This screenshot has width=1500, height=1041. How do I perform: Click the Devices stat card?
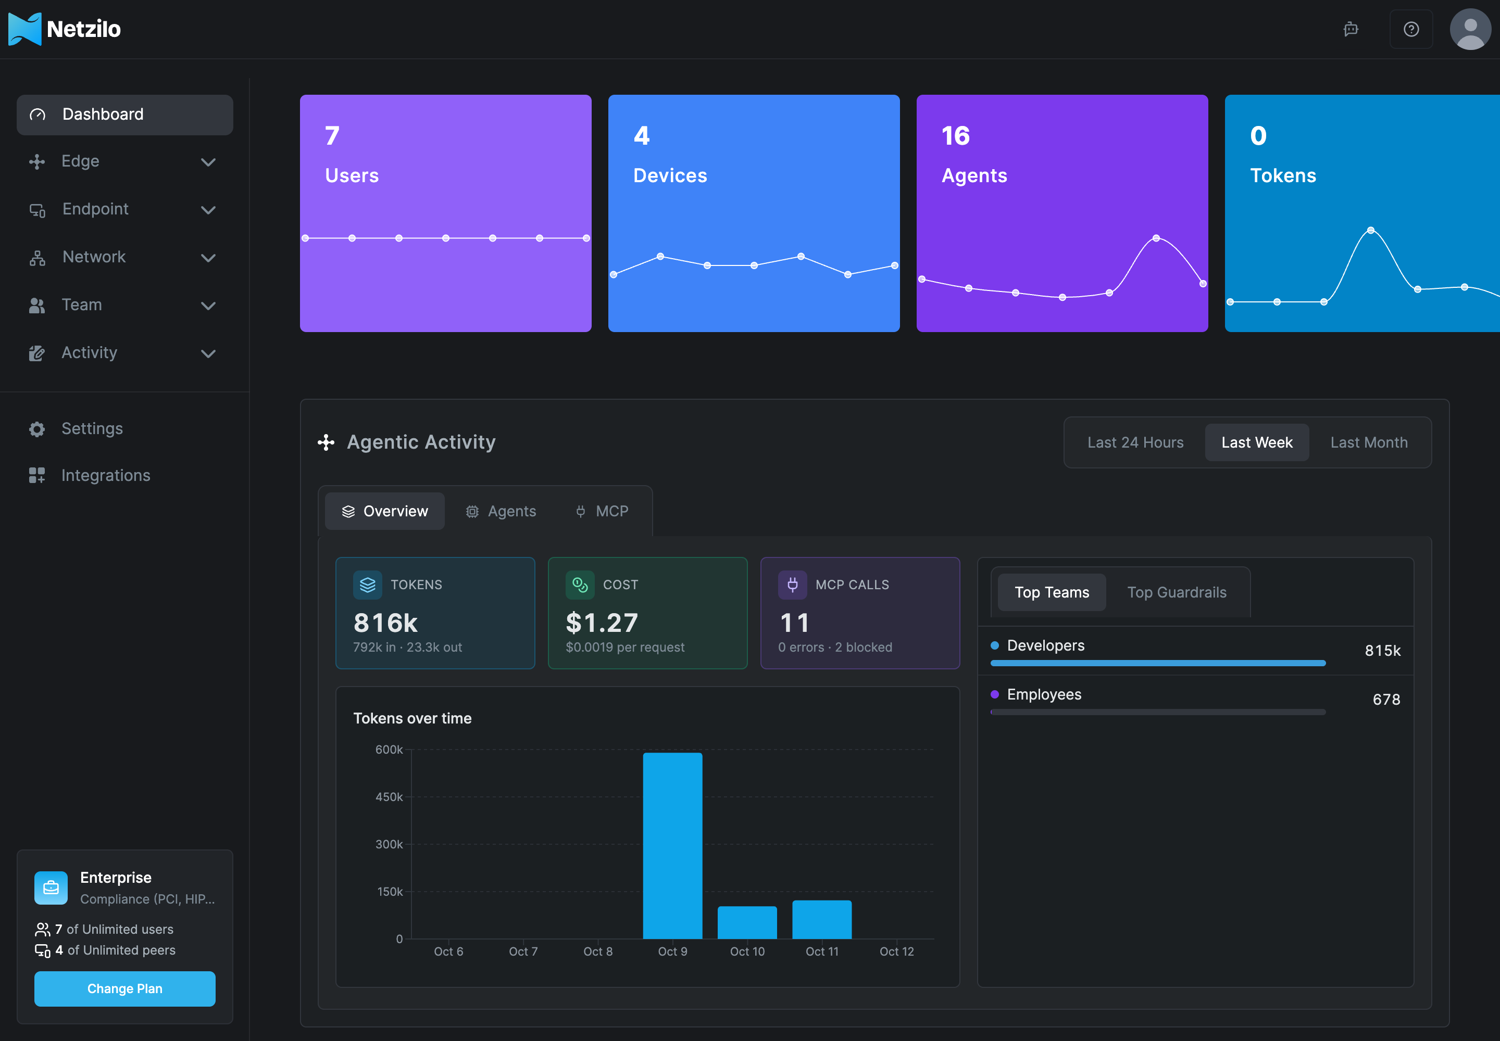(754, 213)
